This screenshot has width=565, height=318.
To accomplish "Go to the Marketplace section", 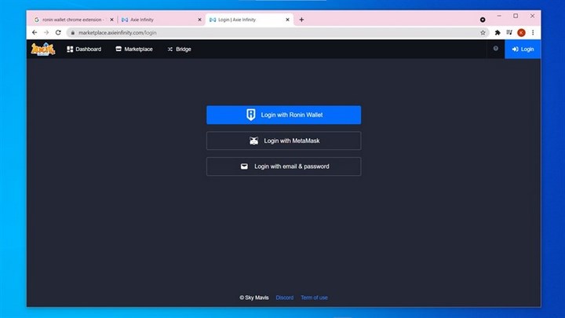I will (133, 49).
